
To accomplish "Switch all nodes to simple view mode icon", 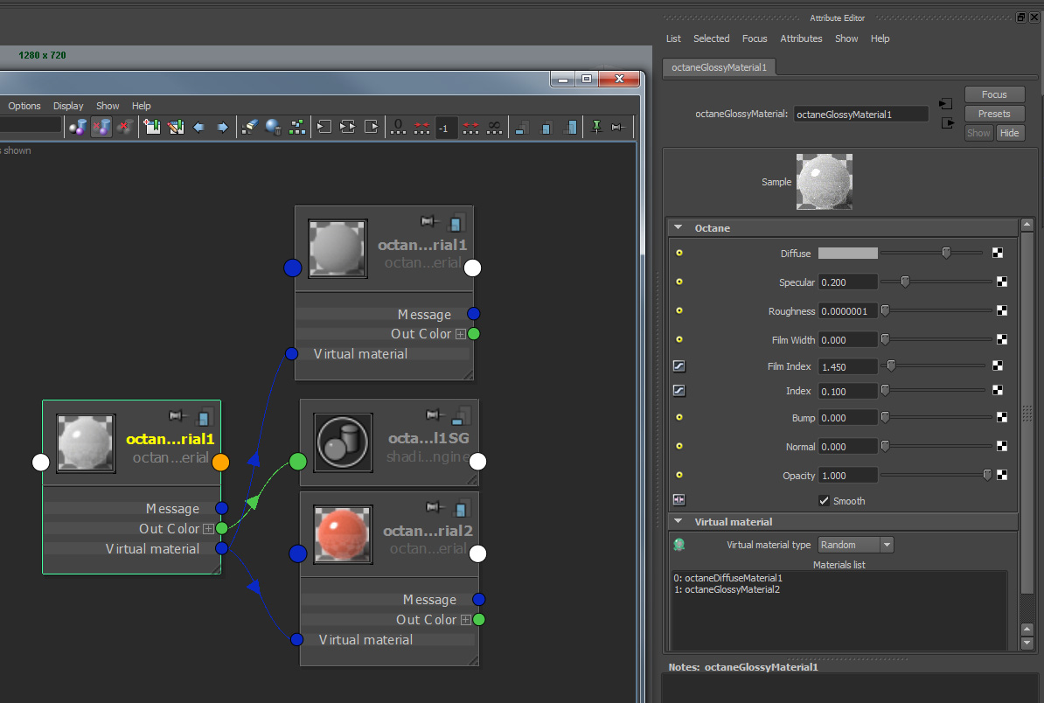I will [522, 127].
